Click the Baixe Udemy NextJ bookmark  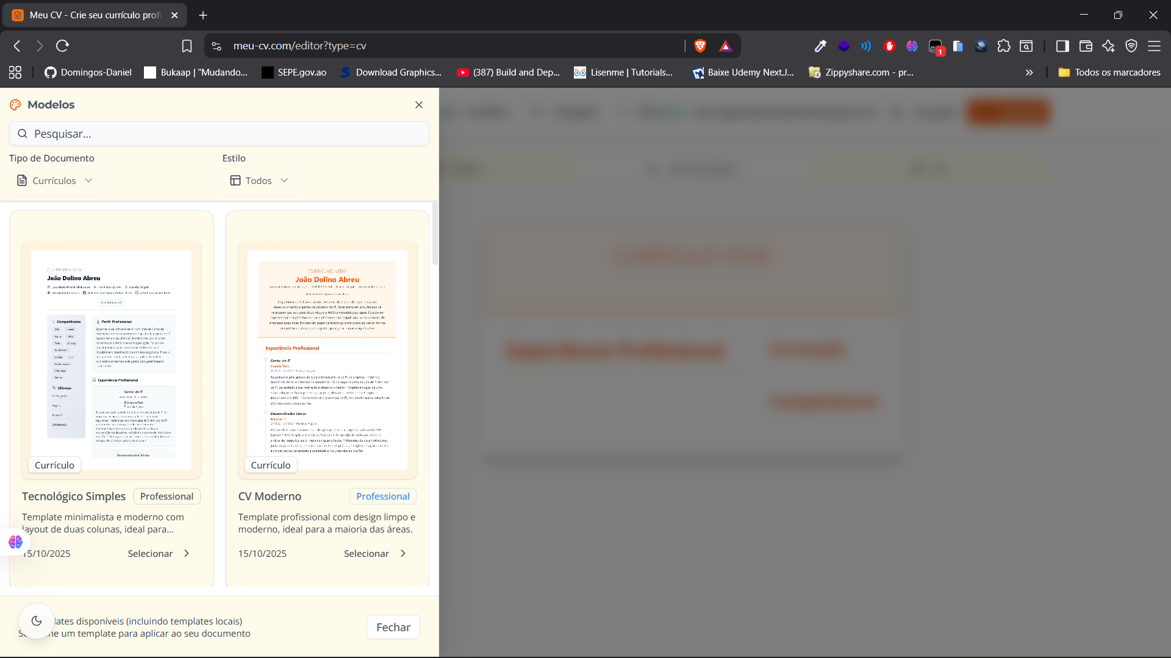tap(743, 73)
